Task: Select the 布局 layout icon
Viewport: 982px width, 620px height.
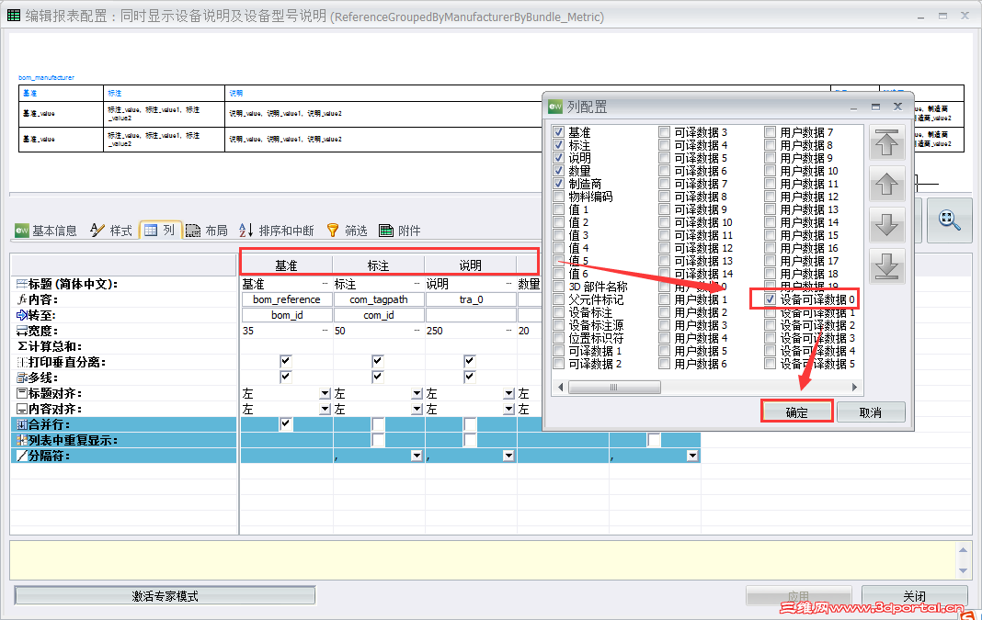Action: (x=192, y=230)
